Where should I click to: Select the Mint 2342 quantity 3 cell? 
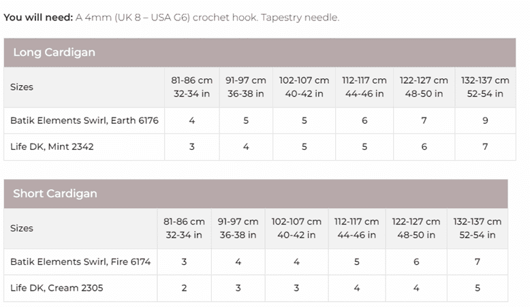click(x=192, y=146)
